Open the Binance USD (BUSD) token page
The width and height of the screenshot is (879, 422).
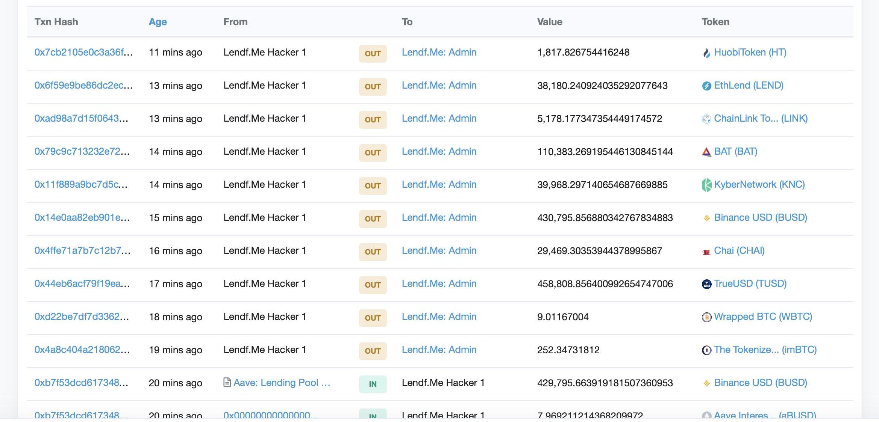click(760, 217)
